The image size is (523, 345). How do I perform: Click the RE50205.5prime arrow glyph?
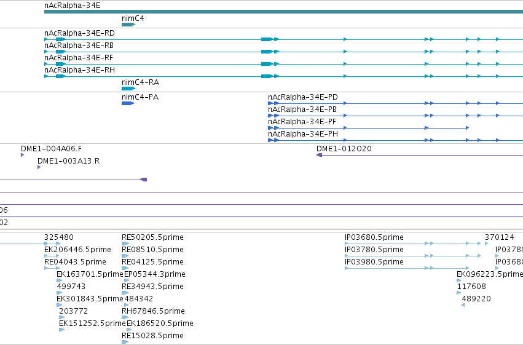point(125,244)
